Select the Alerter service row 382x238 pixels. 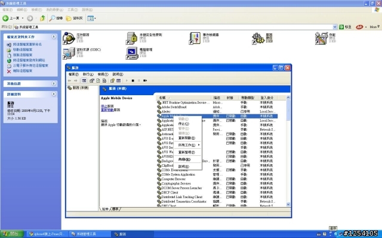217,111
